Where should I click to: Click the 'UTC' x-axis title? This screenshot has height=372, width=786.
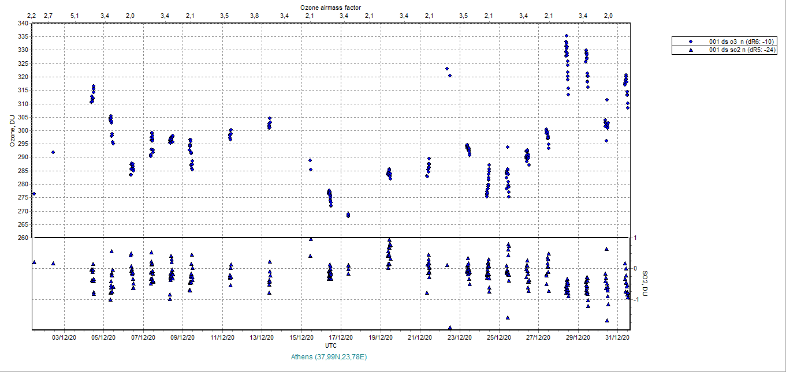click(331, 345)
